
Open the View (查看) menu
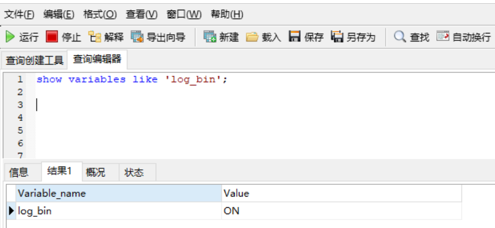coord(141,14)
